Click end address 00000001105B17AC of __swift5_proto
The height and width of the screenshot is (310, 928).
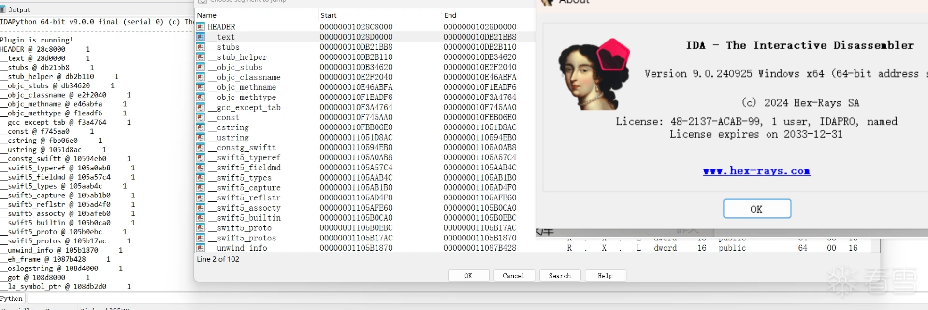click(x=480, y=228)
